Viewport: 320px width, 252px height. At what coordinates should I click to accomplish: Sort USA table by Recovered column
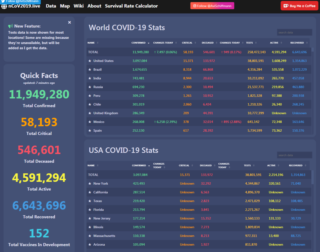(297, 166)
